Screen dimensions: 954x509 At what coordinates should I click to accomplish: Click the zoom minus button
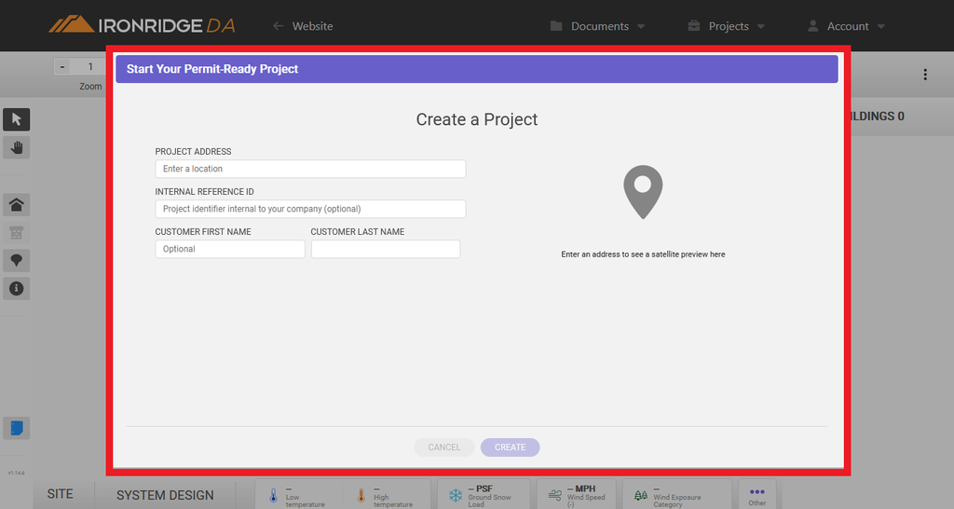coord(62,67)
